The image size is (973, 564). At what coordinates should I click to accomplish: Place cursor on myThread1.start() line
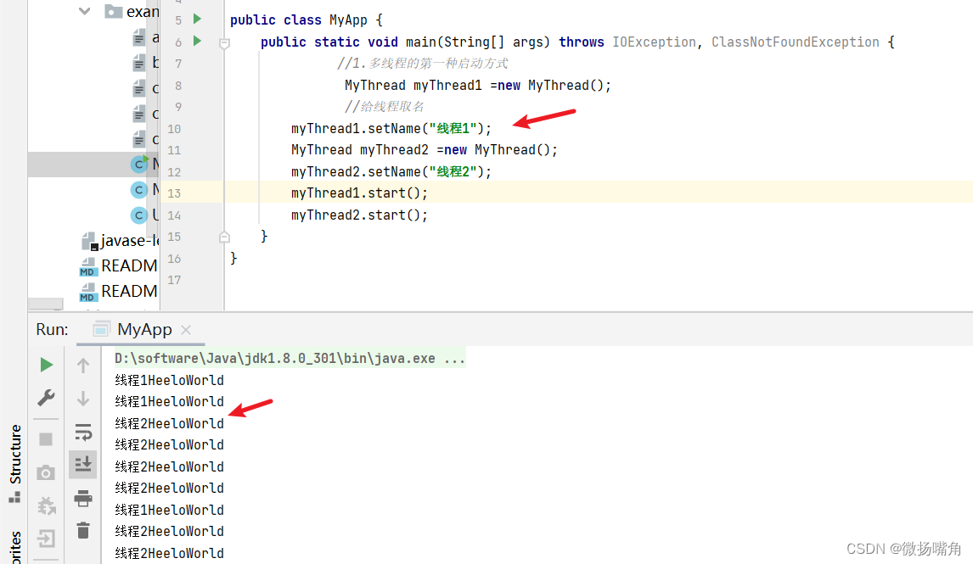coord(359,193)
